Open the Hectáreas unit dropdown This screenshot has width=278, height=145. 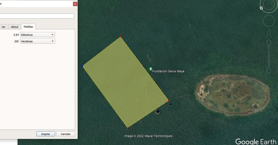(37, 41)
